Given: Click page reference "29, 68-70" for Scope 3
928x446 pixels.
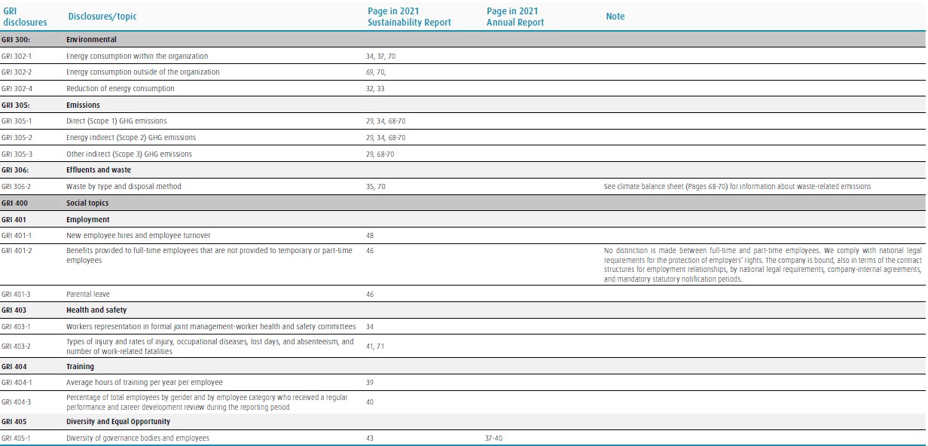Looking at the screenshot, I should pos(380,154).
